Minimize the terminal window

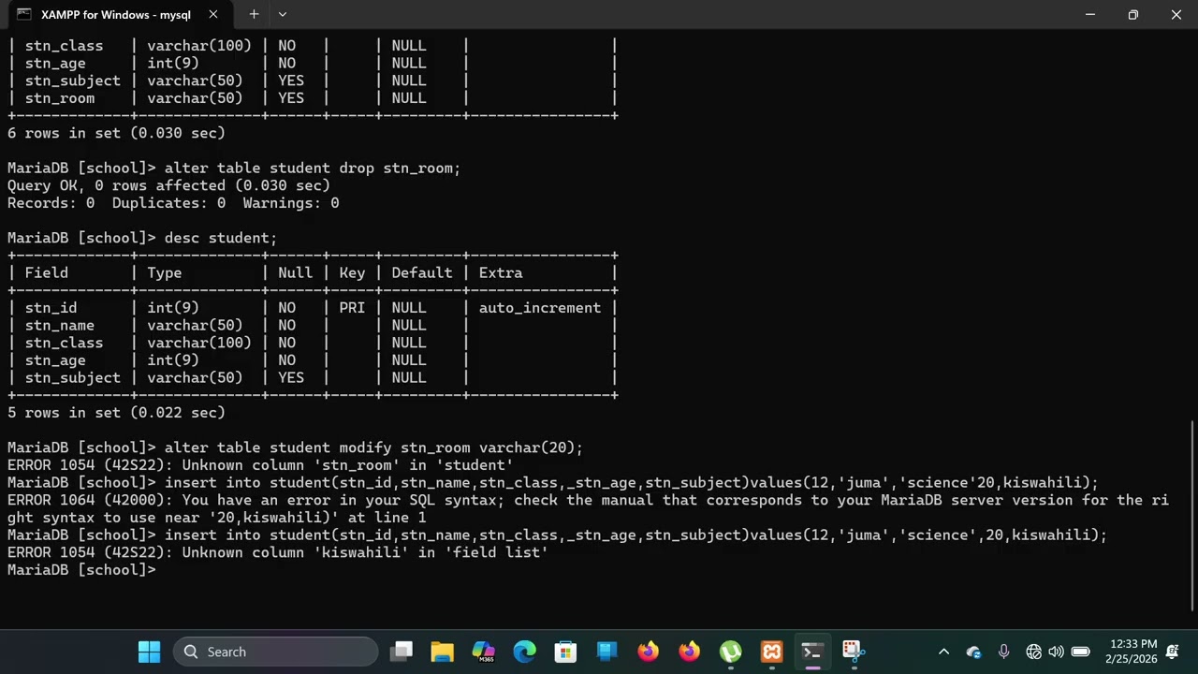[1090, 14]
